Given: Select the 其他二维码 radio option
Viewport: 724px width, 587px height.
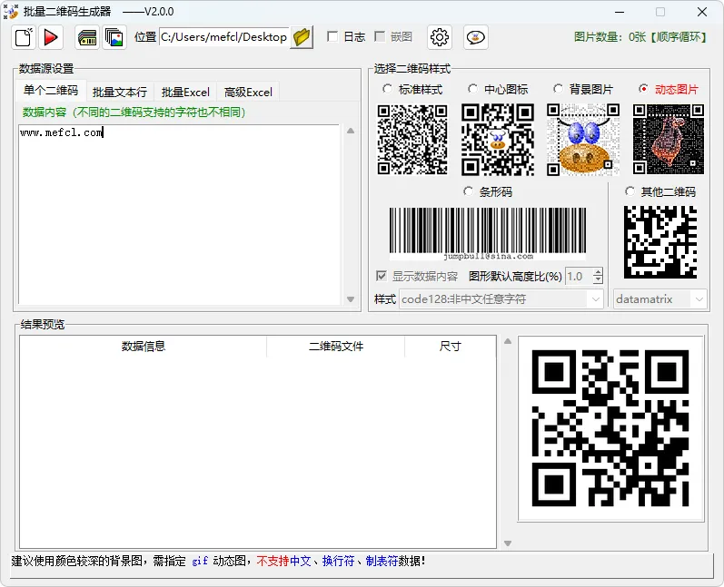Looking at the screenshot, I should pyautogui.click(x=630, y=191).
